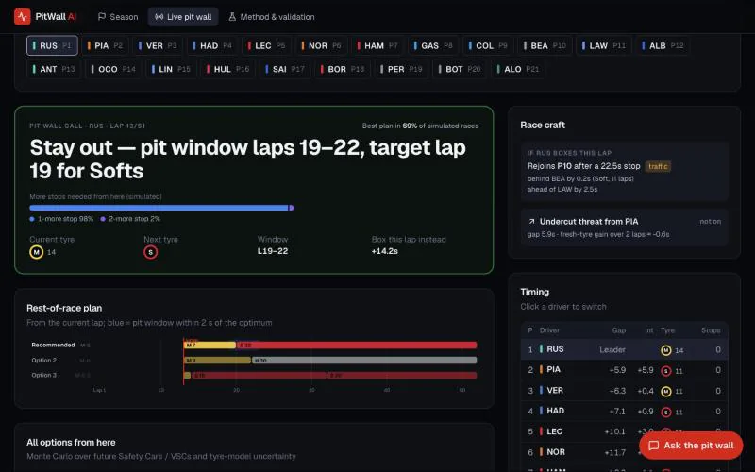This screenshot has width=755, height=472.
Task: Click the next tyre Soft icon
Action: (x=151, y=252)
